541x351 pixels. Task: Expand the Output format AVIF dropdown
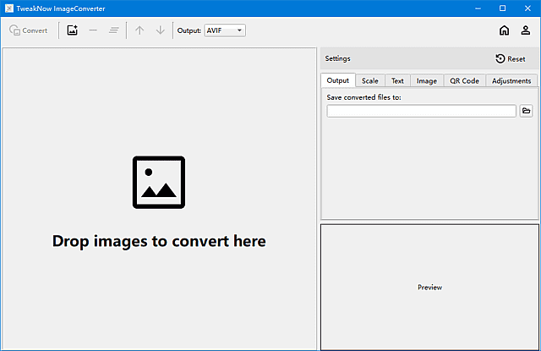225,30
